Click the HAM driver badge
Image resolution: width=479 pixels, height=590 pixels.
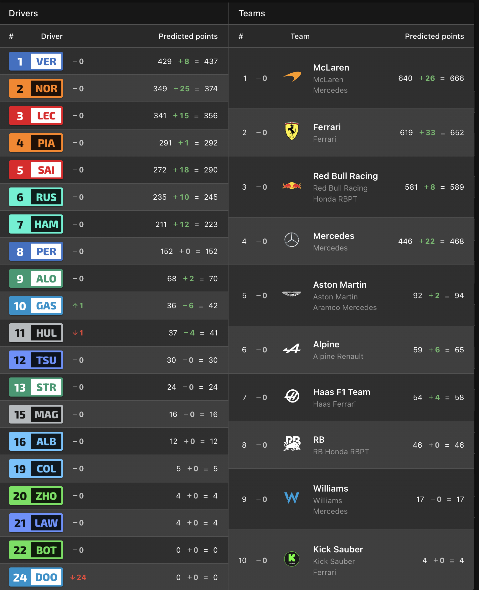click(x=36, y=224)
